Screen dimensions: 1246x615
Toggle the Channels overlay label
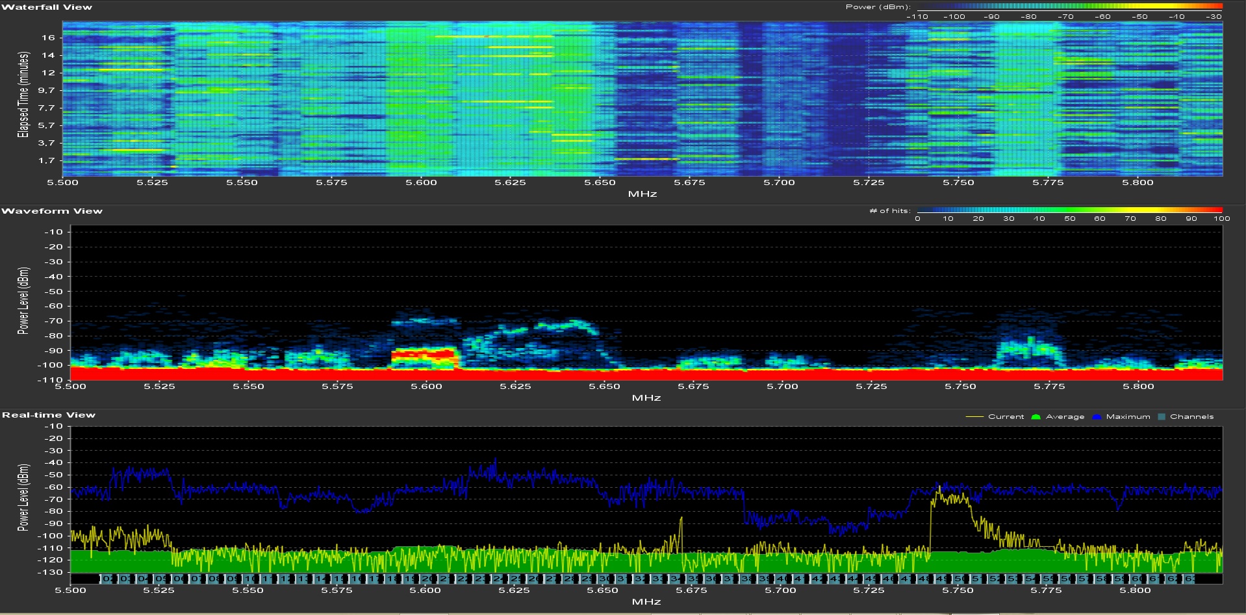[1191, 417]
